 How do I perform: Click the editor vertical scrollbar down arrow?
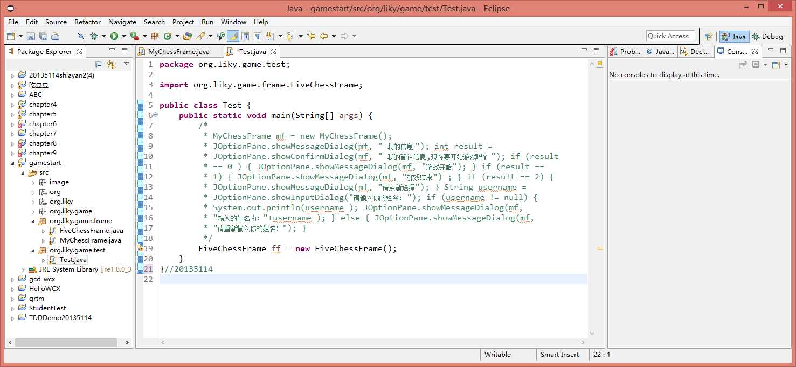[592, 334]
